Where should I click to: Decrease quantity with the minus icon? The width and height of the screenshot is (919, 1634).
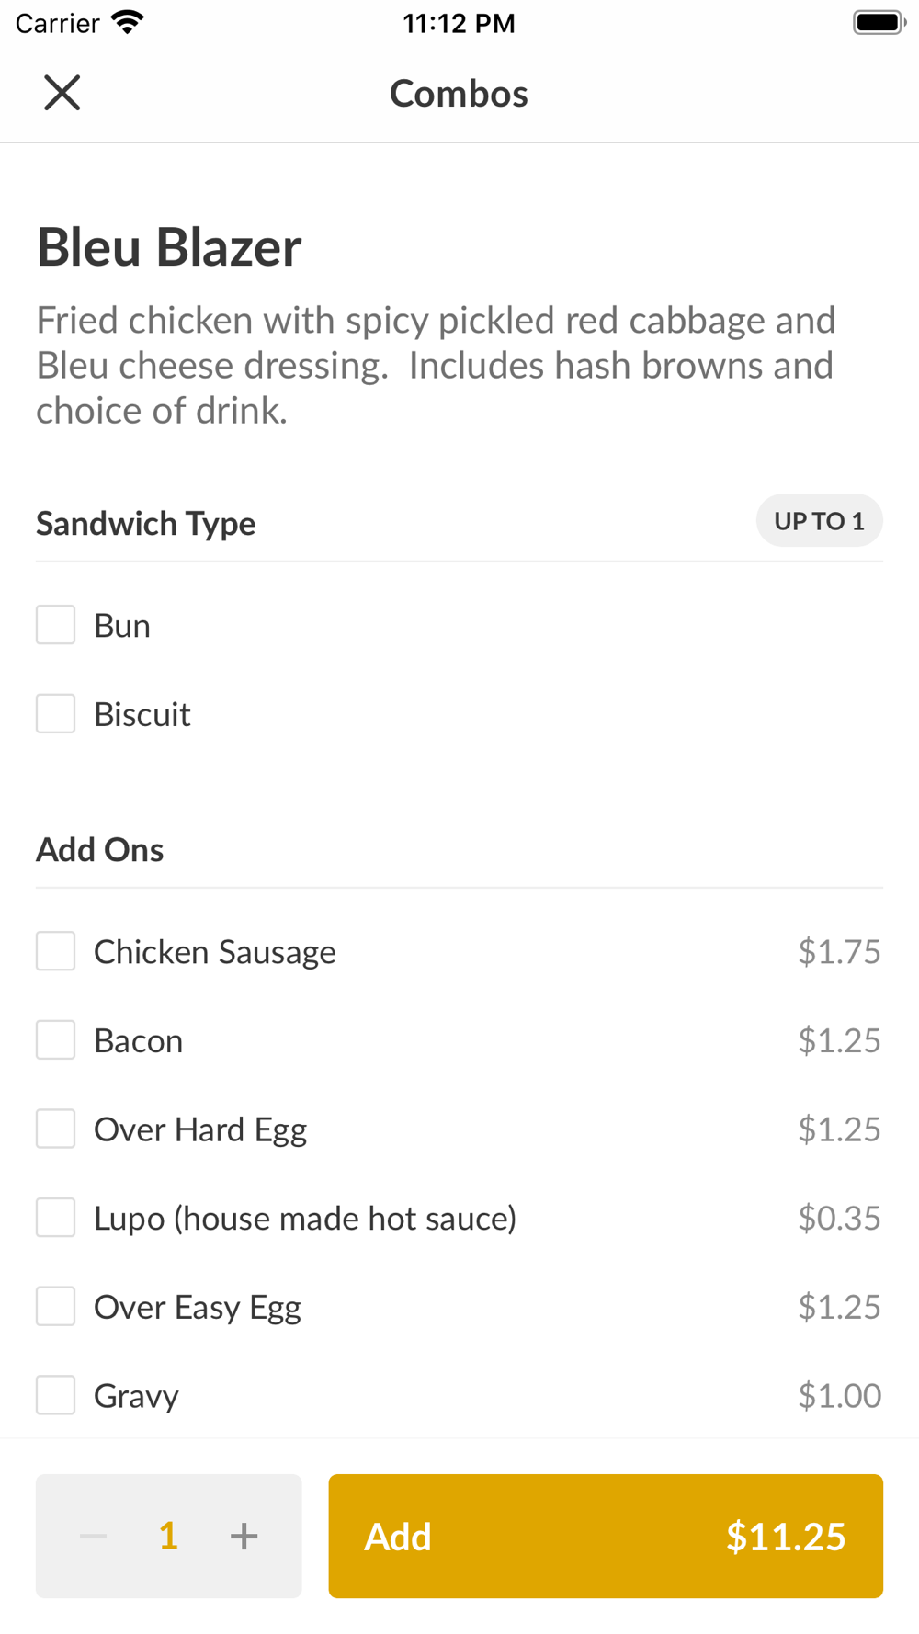coord(93,1536)
